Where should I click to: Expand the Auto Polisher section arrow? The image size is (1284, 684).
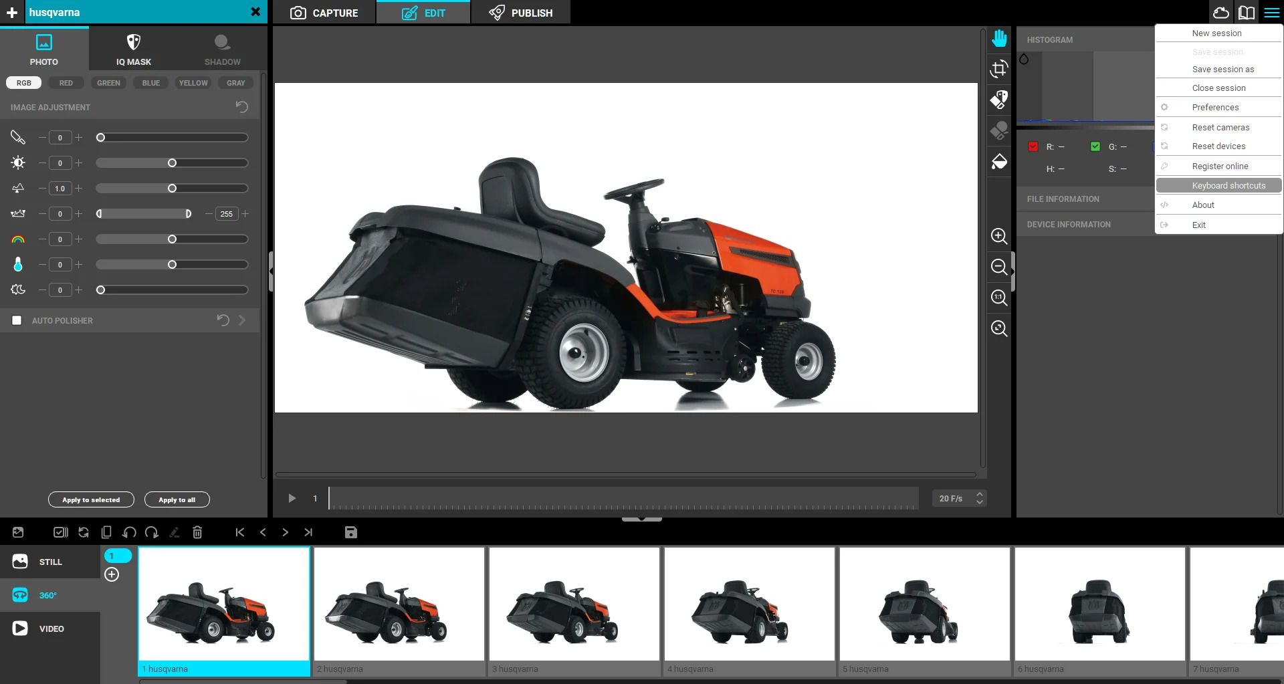click(x=242, y=320)
